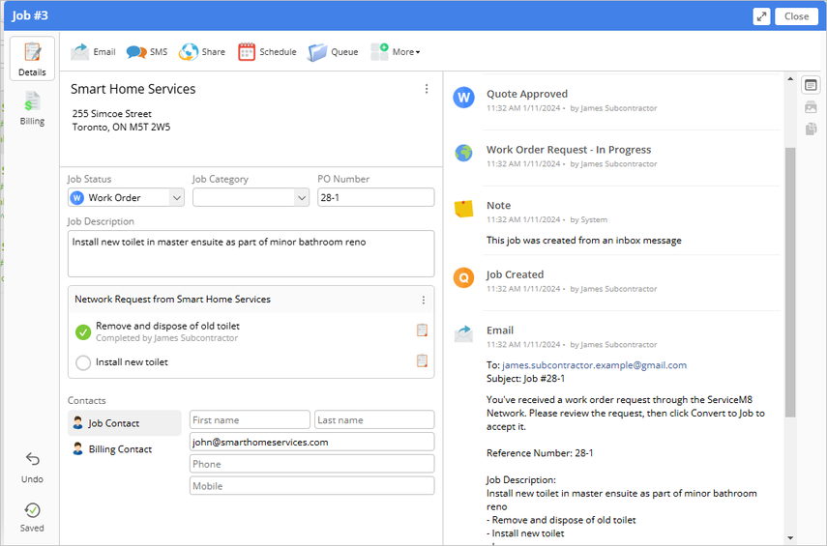Show the photos view icon in side strip
Screen dimensions: 827x546
pos(811,107)
